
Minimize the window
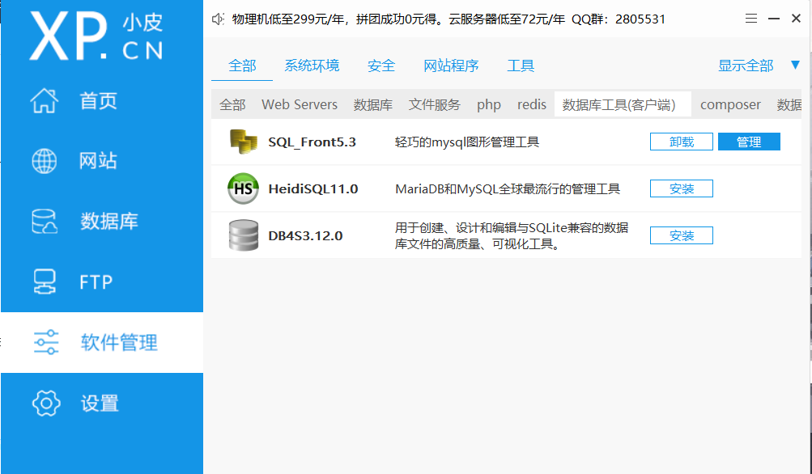[774, 19]
